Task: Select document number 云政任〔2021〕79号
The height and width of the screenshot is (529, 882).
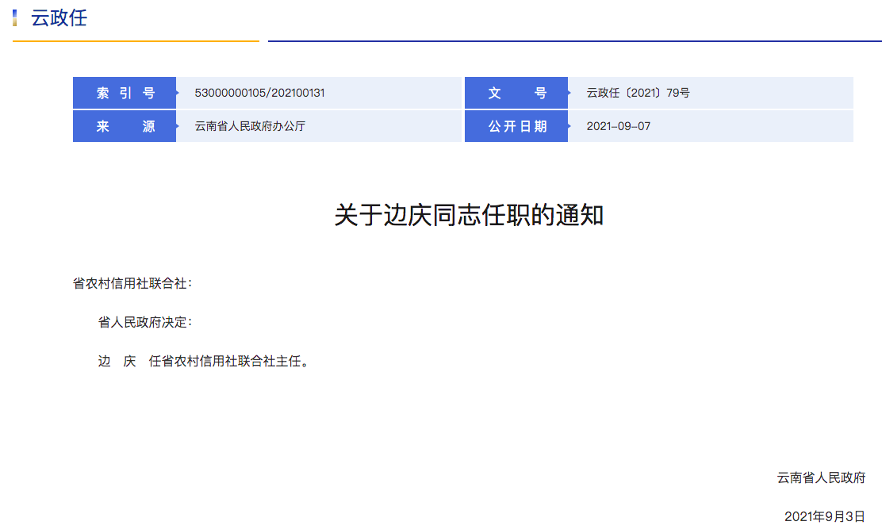Action: click(x=638, y=93)
